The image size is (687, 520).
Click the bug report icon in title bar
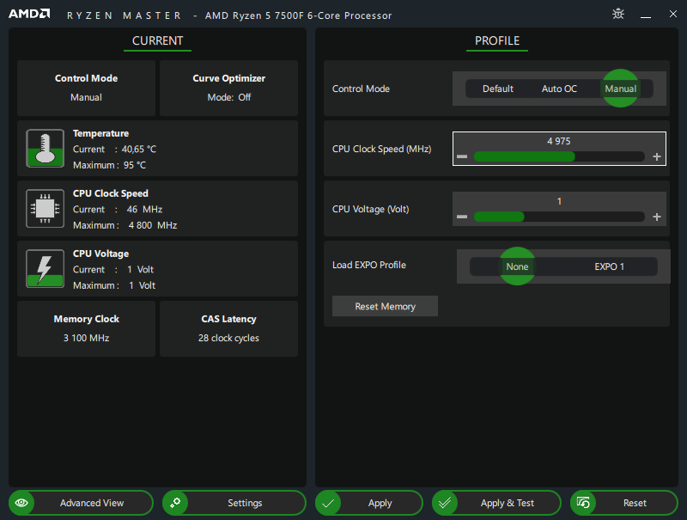point(618,14)
